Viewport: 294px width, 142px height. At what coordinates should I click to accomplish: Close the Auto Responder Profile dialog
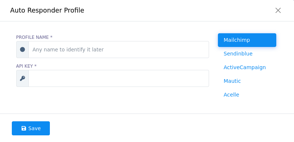click(x=278, y=10)
